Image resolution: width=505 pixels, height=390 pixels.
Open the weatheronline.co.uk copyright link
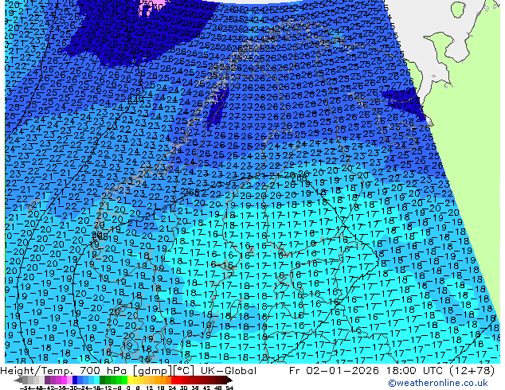(437, 383)
